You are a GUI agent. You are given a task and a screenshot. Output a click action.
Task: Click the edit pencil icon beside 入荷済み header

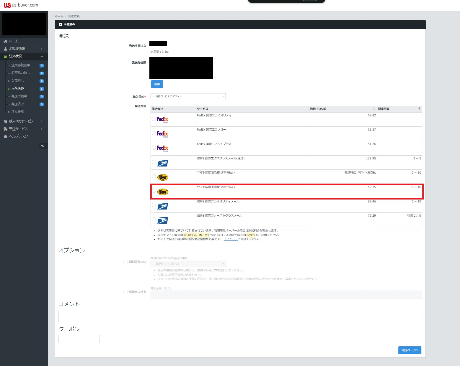[x=61, y=24]
